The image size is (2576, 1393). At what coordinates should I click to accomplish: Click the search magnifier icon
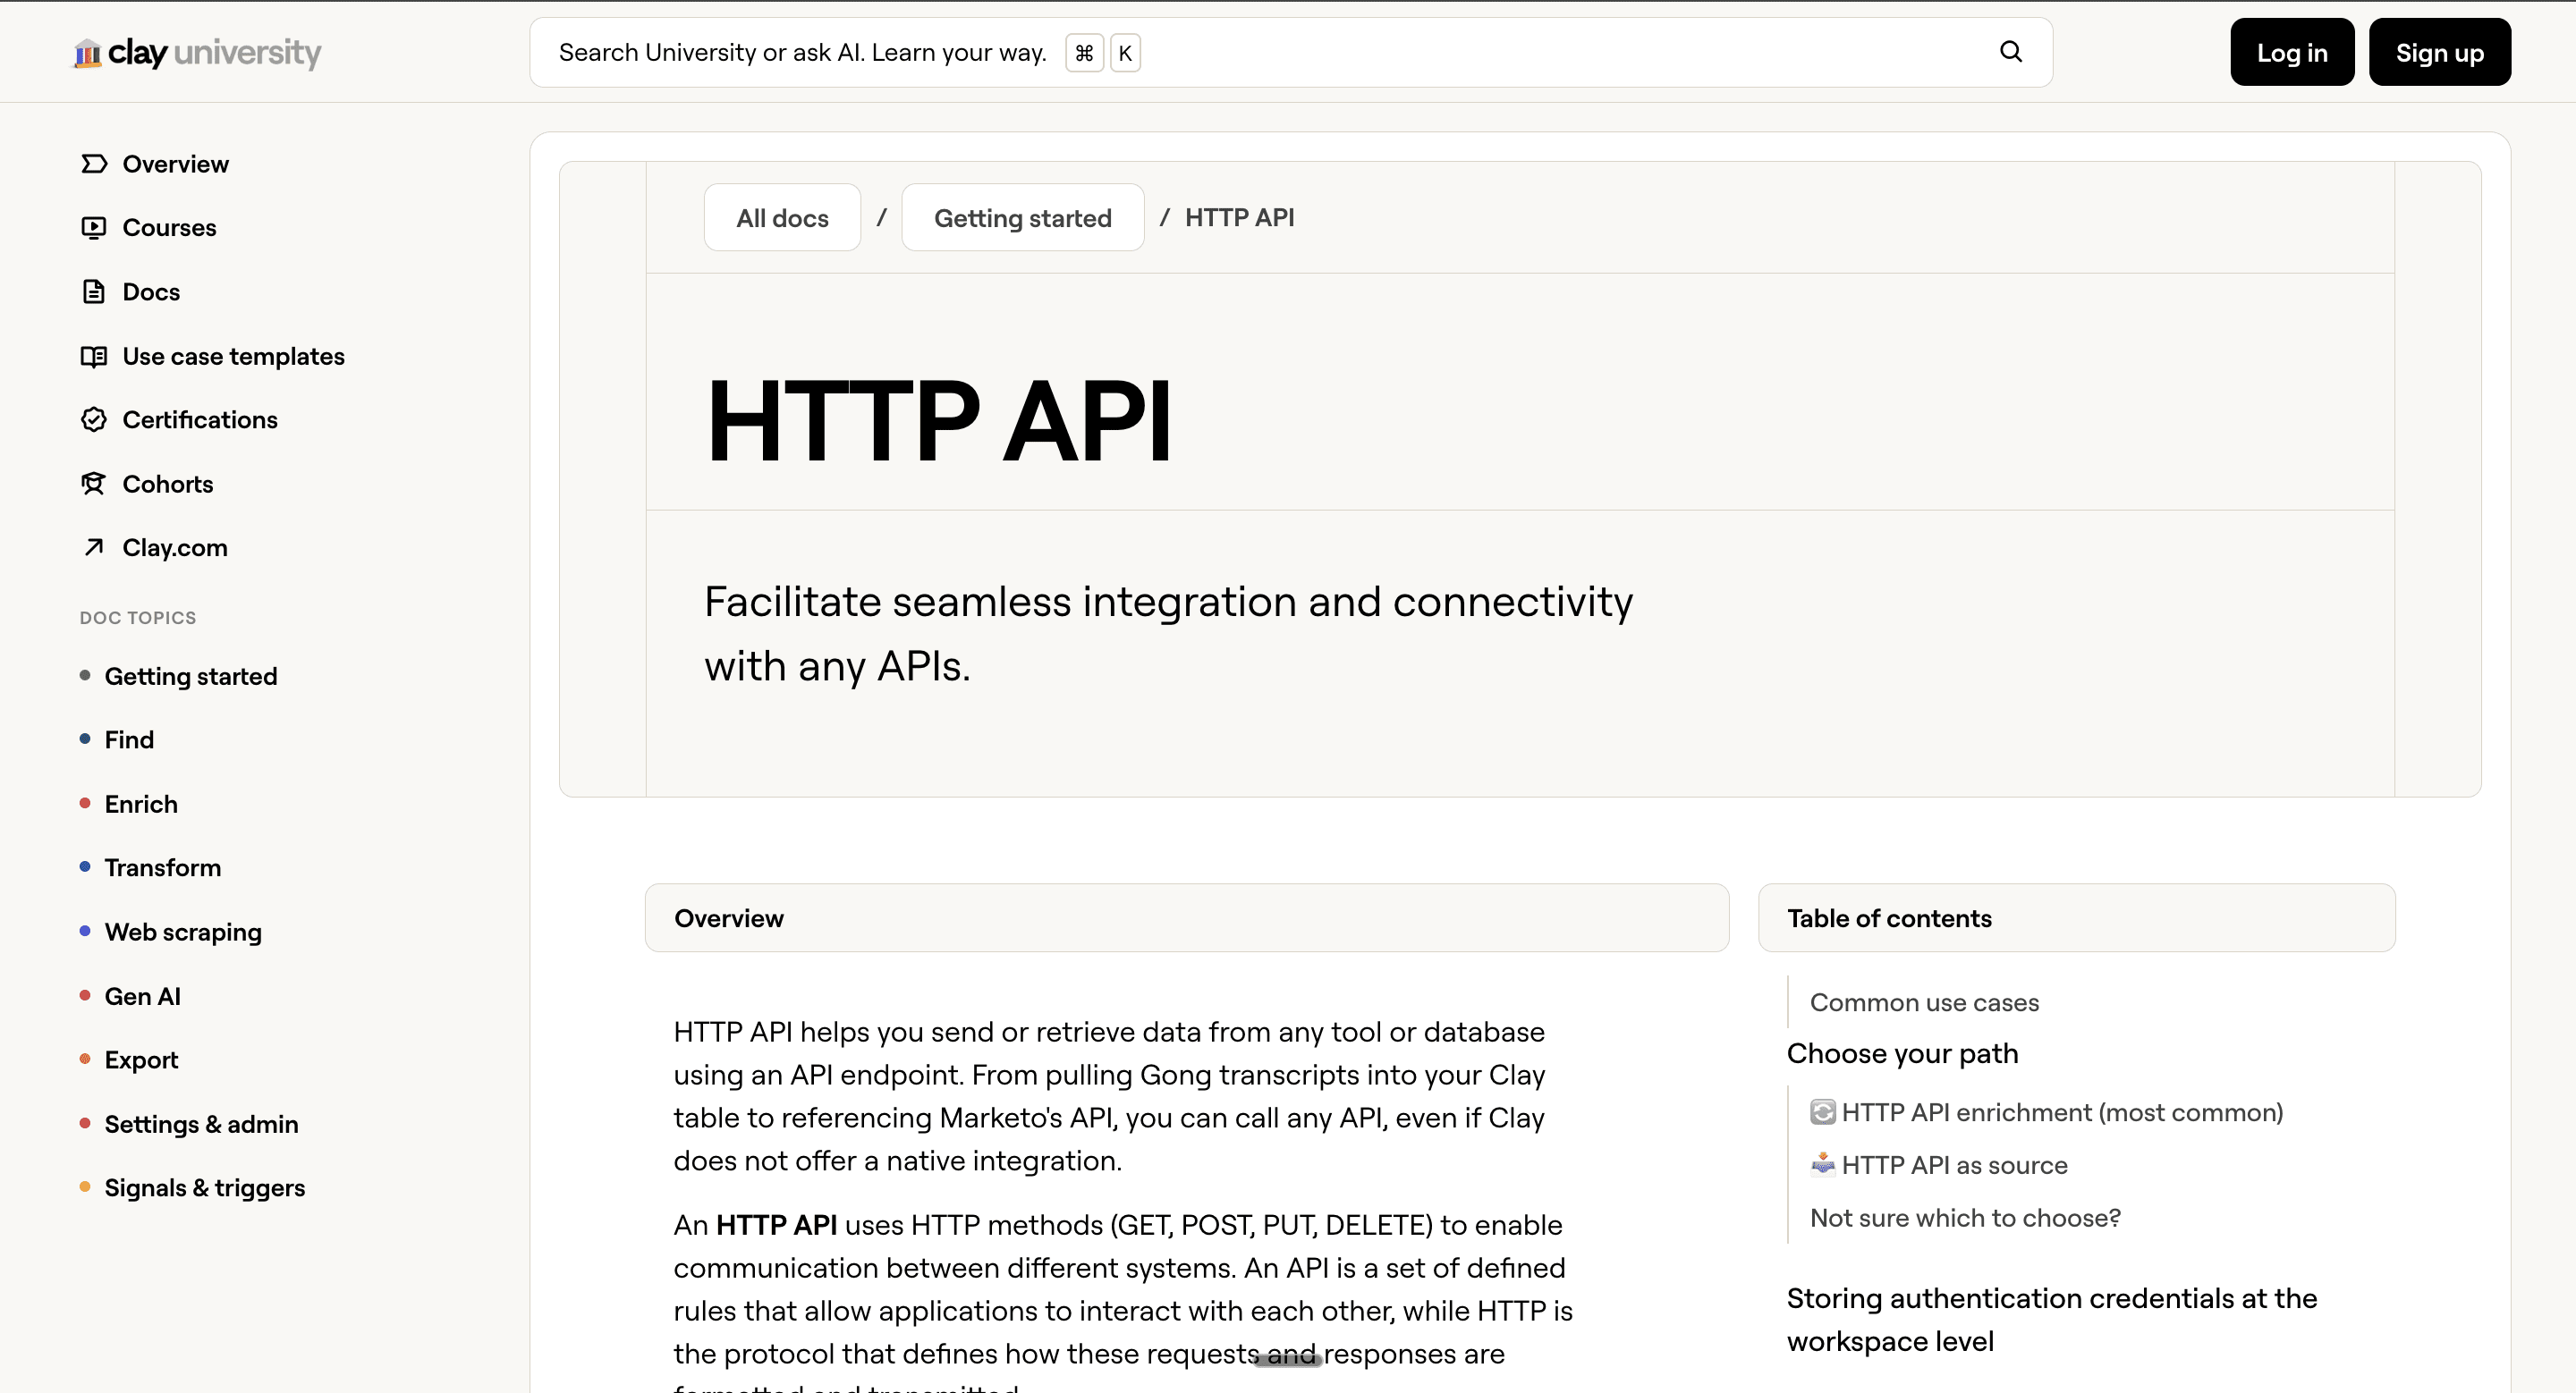pyautogui.click(x=2010, y=52)
